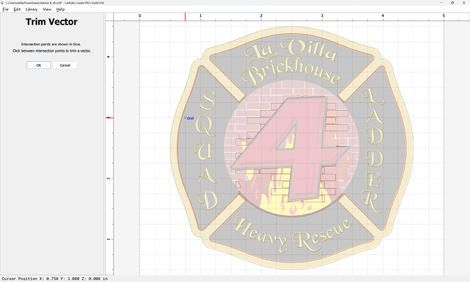Image resolution: width=470 pixels, height=282 pixels.
Task: Open the View menu
Action: tap(47, 10)
